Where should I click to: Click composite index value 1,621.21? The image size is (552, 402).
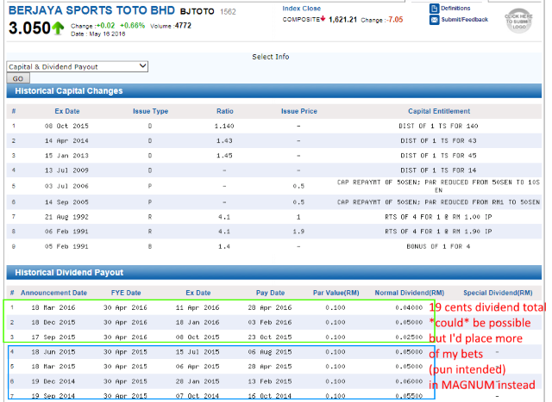(342, 20)
